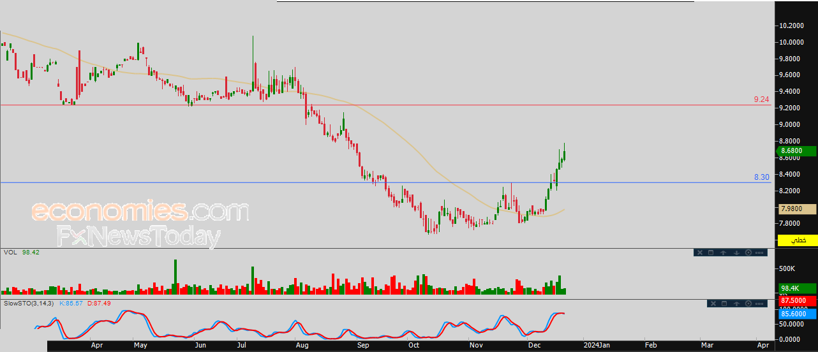Click the K:85.57 stochastic value

coord(71,303)
